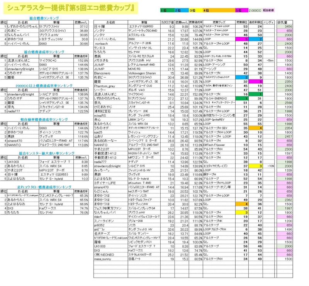Viewport: 309px width, 286px height.
Task: Click the ホンダアコード CU2 car cell
Action: click(x=144, y=86)
